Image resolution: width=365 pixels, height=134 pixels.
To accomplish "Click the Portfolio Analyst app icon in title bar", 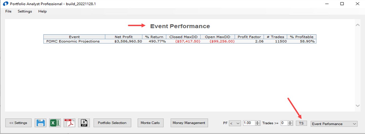I will point(5,4).
